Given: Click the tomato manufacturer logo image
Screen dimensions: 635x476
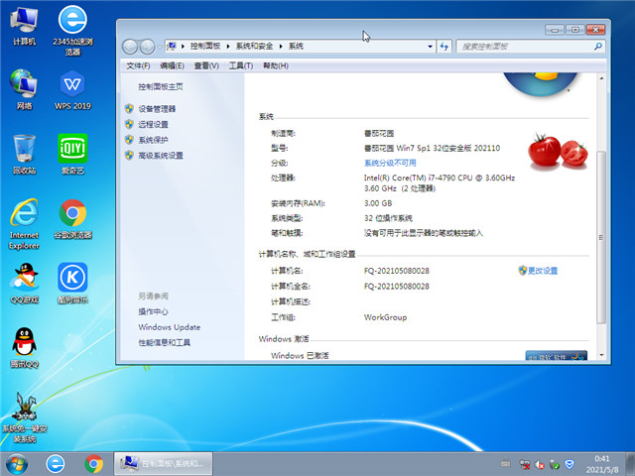Looking at the screenshot, I should (x=558, y=150).
